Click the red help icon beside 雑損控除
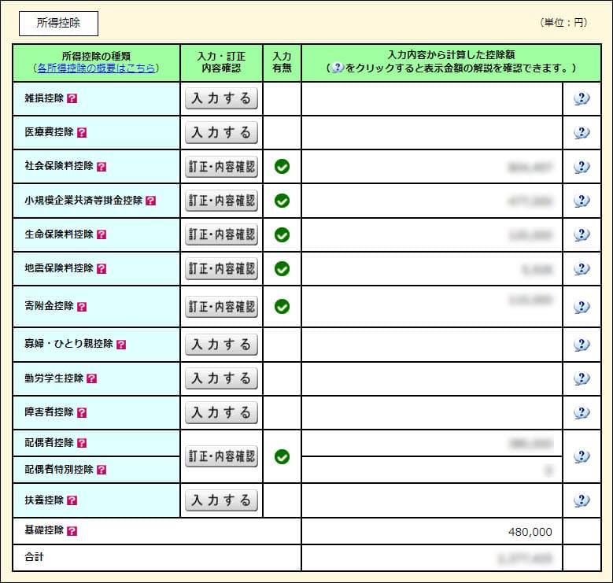 pyautogui.click(x=72, y=98)
